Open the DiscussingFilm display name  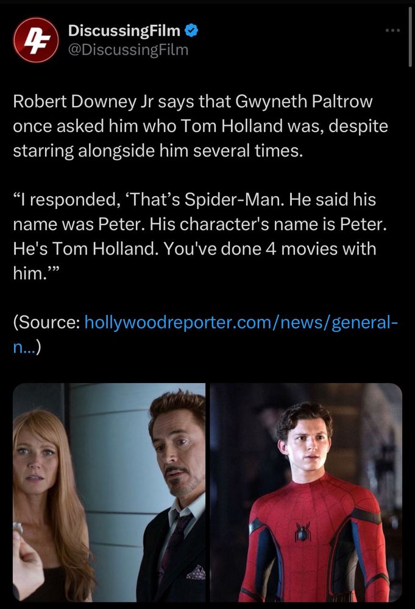(x=124, y=30)
